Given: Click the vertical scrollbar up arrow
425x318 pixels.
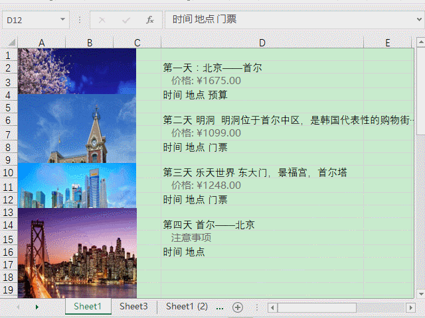Looking at the screenshot, I should tap(420, 42).
